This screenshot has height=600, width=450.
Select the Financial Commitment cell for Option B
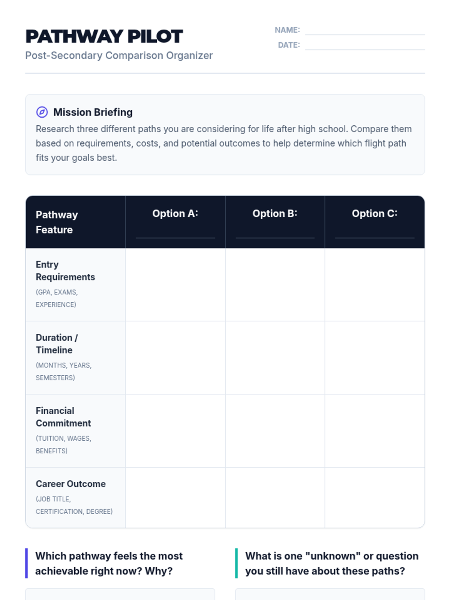pos(275,431)
